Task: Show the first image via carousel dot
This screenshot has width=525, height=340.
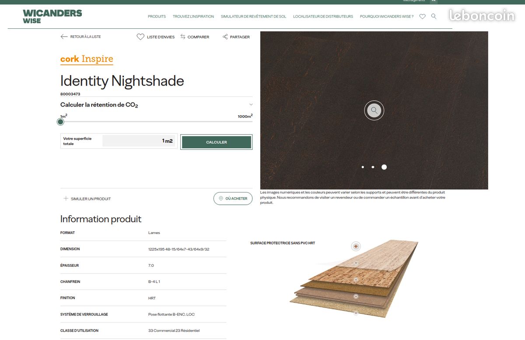Action: coord(363,167)
